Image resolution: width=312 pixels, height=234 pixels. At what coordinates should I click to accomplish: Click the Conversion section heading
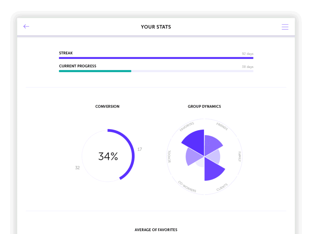click(107, 106)
